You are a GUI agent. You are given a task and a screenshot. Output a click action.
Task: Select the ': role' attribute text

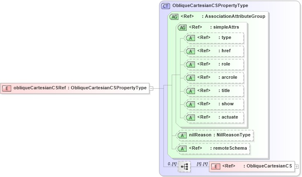[224, 64]
